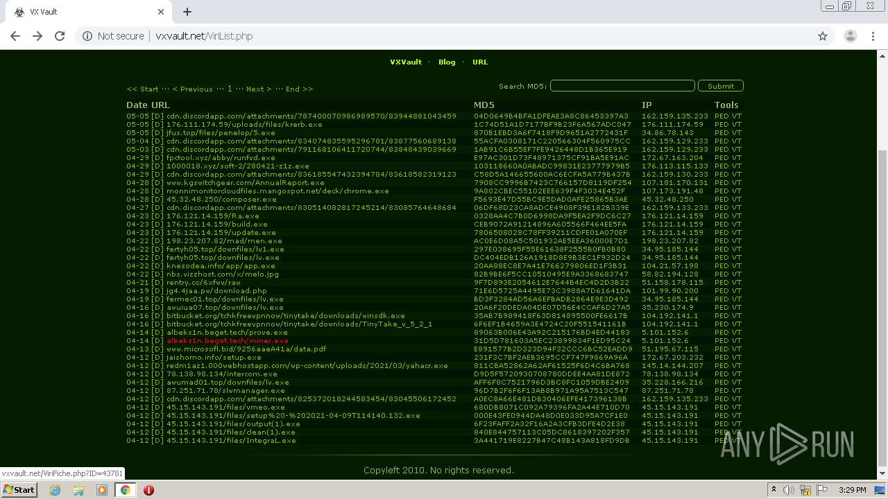
Task: Click the [D] link in the composer.exe row
Action: point(157,199)
